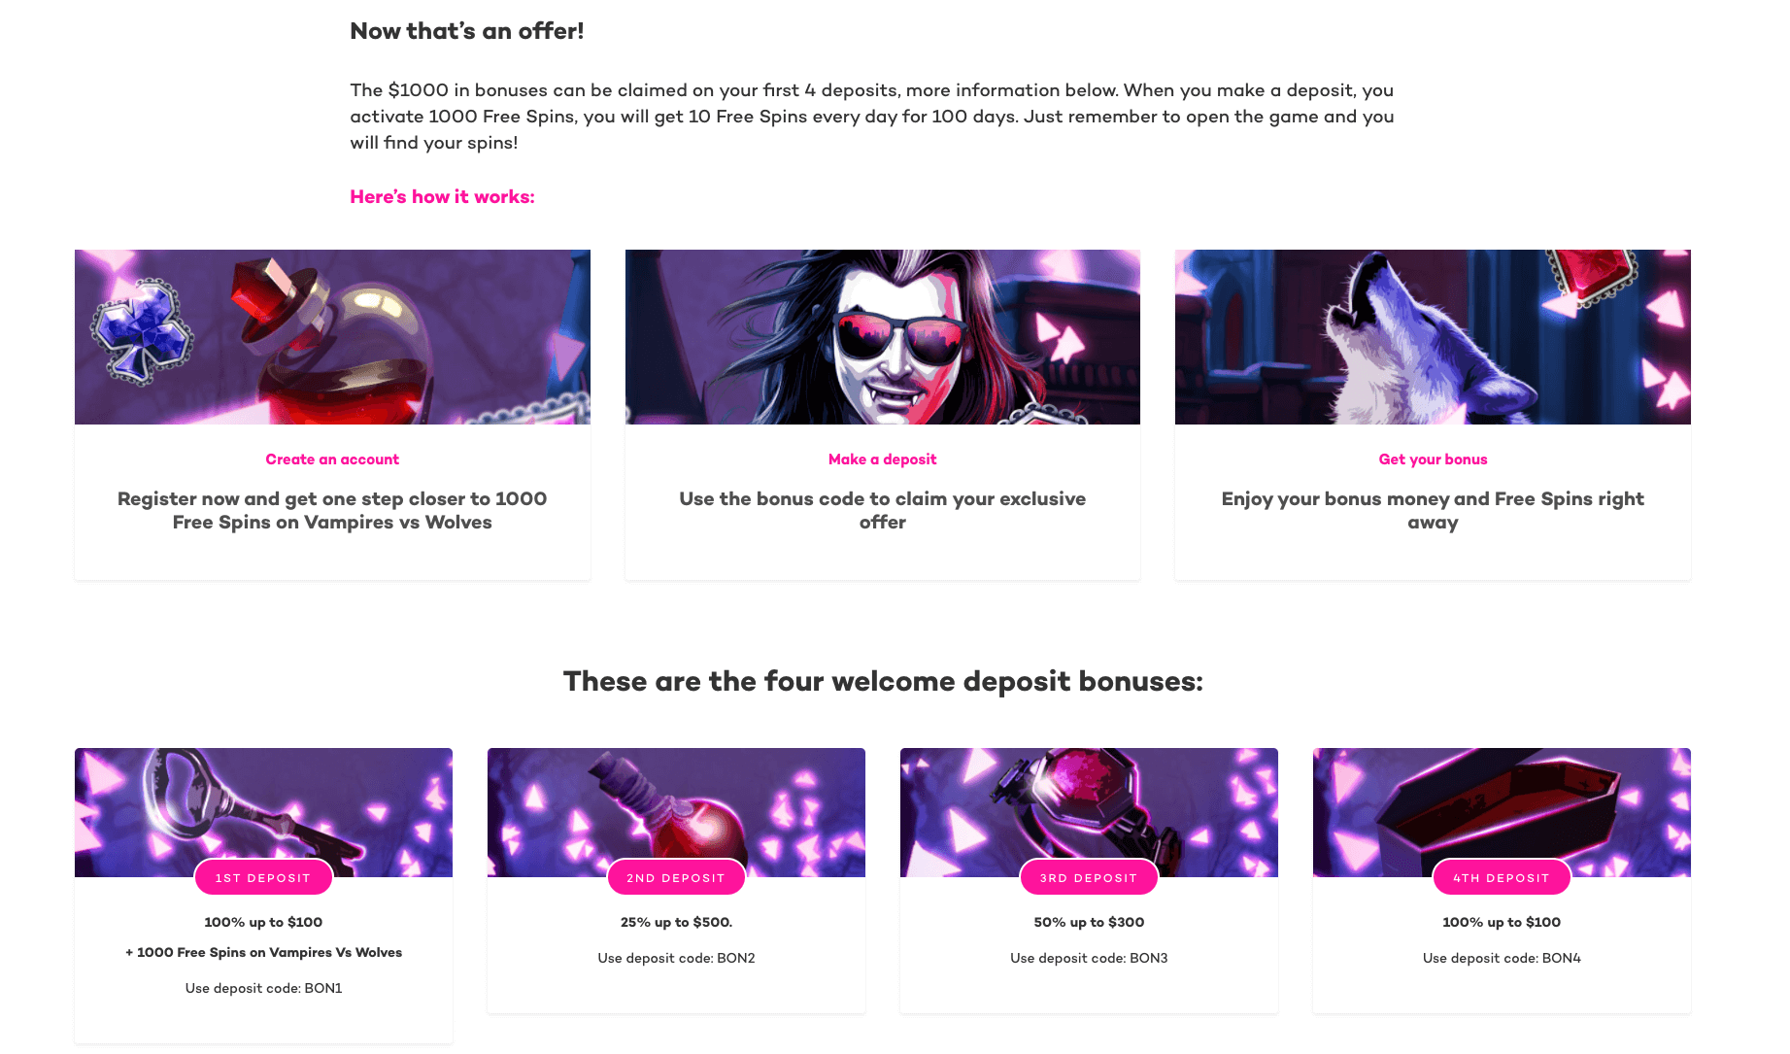The height and width of the screenshot is (1054, 1790).
Task: Select the open coffin deposit image
Action: coord(1502,812)
